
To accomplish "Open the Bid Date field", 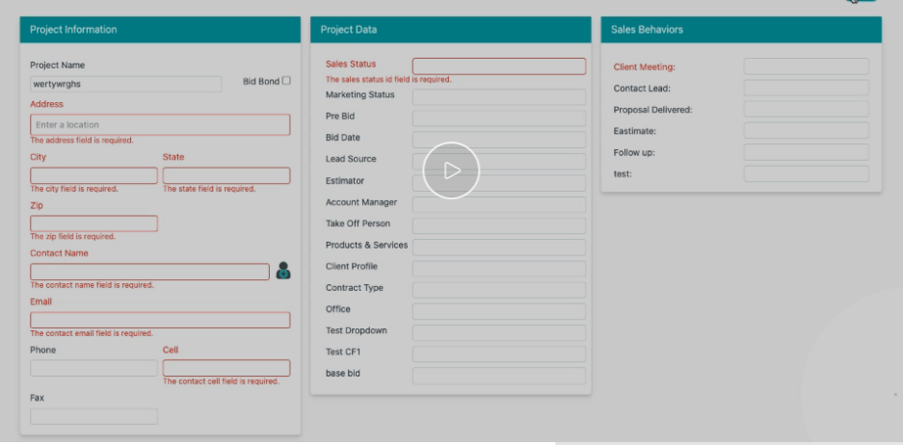I will [499, 140].
